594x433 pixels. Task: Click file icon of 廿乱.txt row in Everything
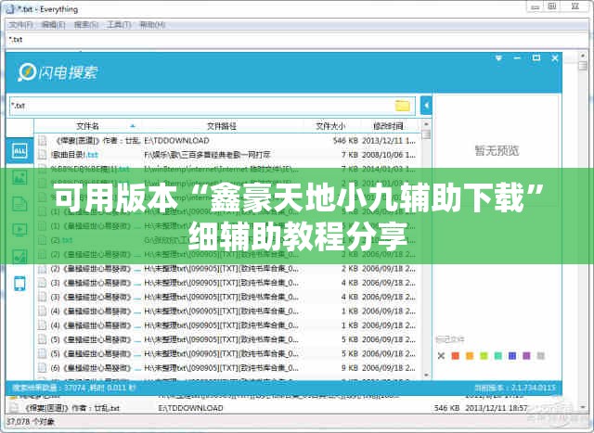click(x=14, y=408)
